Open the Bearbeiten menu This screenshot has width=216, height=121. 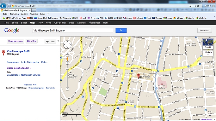pos(14,14)
